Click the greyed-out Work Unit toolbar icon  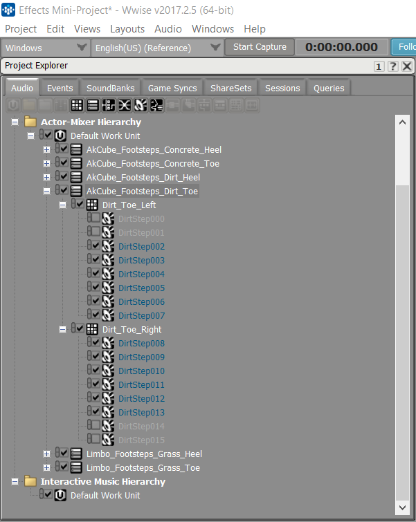pos(13,106)
